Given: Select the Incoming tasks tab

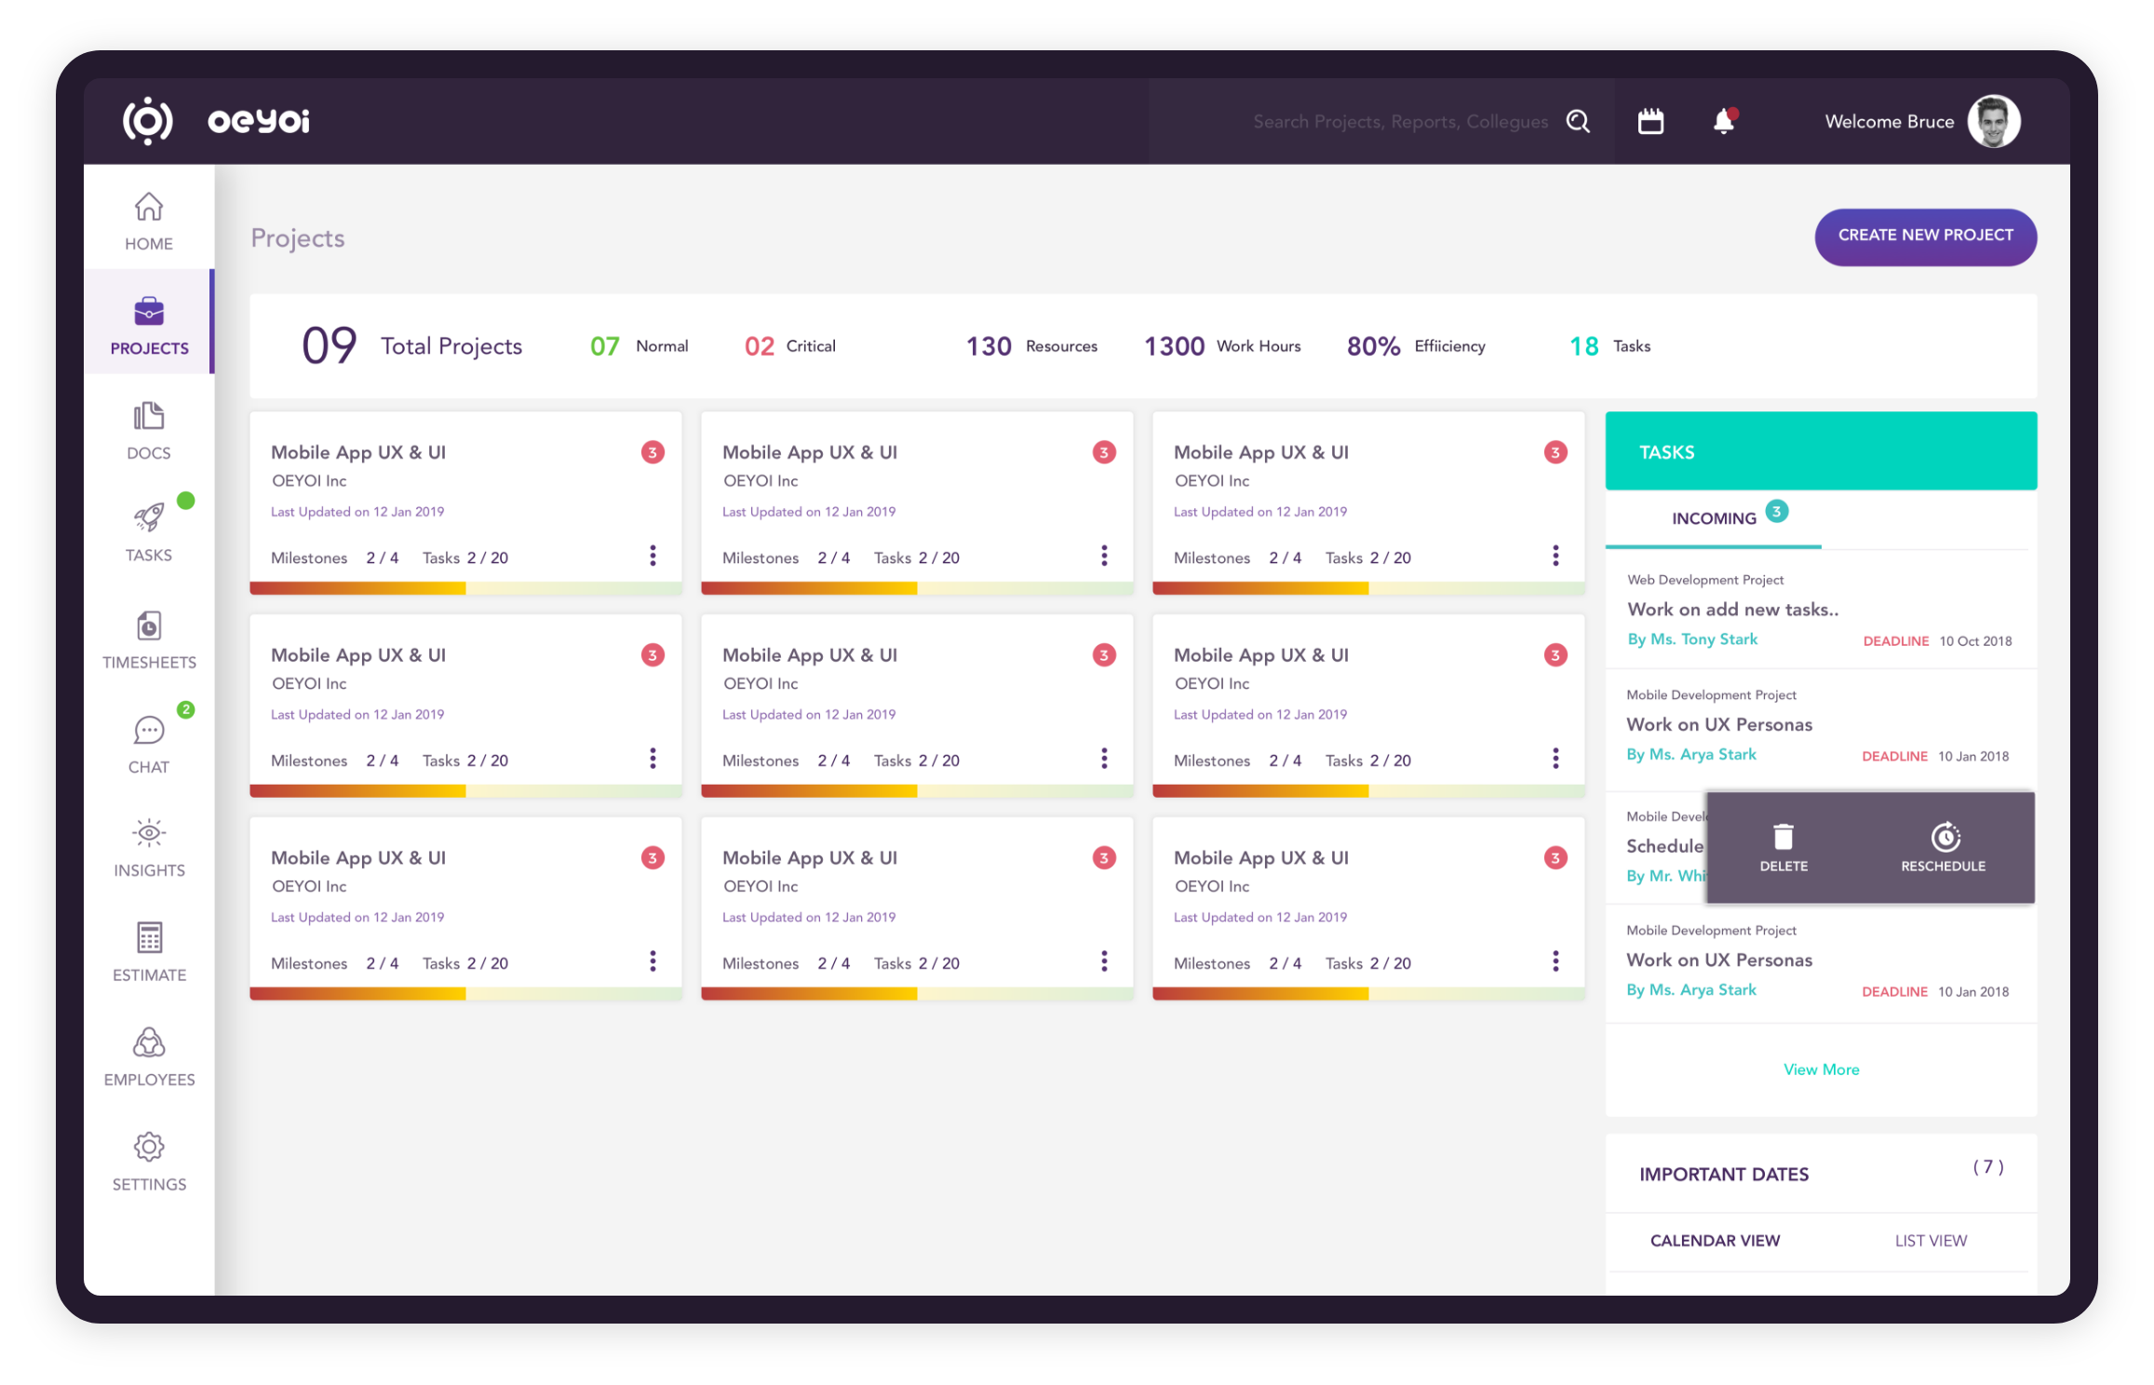Looking at the screenshot, I should click(1714, 518).
